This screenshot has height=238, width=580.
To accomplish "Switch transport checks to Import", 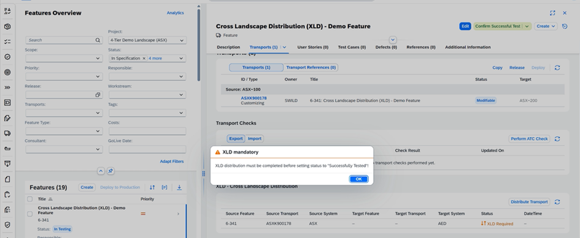I will coord(255,139).
